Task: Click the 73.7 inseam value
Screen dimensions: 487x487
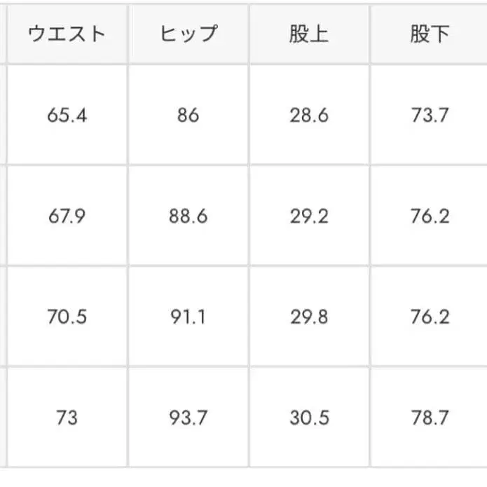Action: tap(430, 116)
